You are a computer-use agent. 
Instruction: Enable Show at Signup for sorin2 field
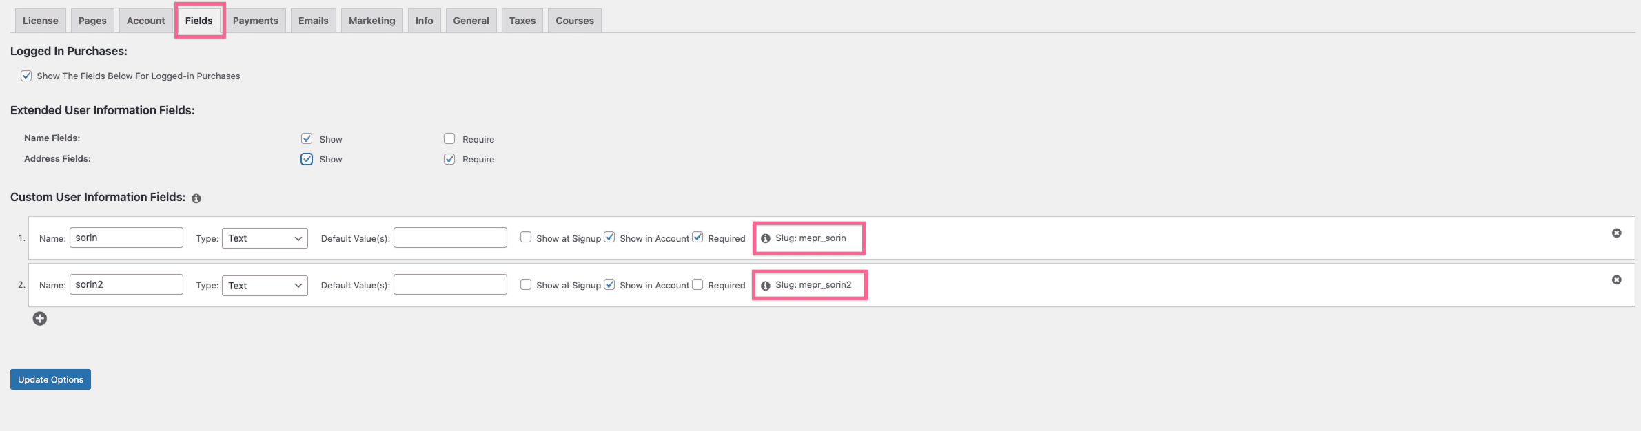[x=526, y=284]
